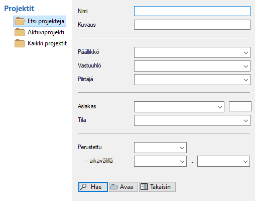Click the Tila label
Viewport: 255px width, 201px height.
point(82,120)
